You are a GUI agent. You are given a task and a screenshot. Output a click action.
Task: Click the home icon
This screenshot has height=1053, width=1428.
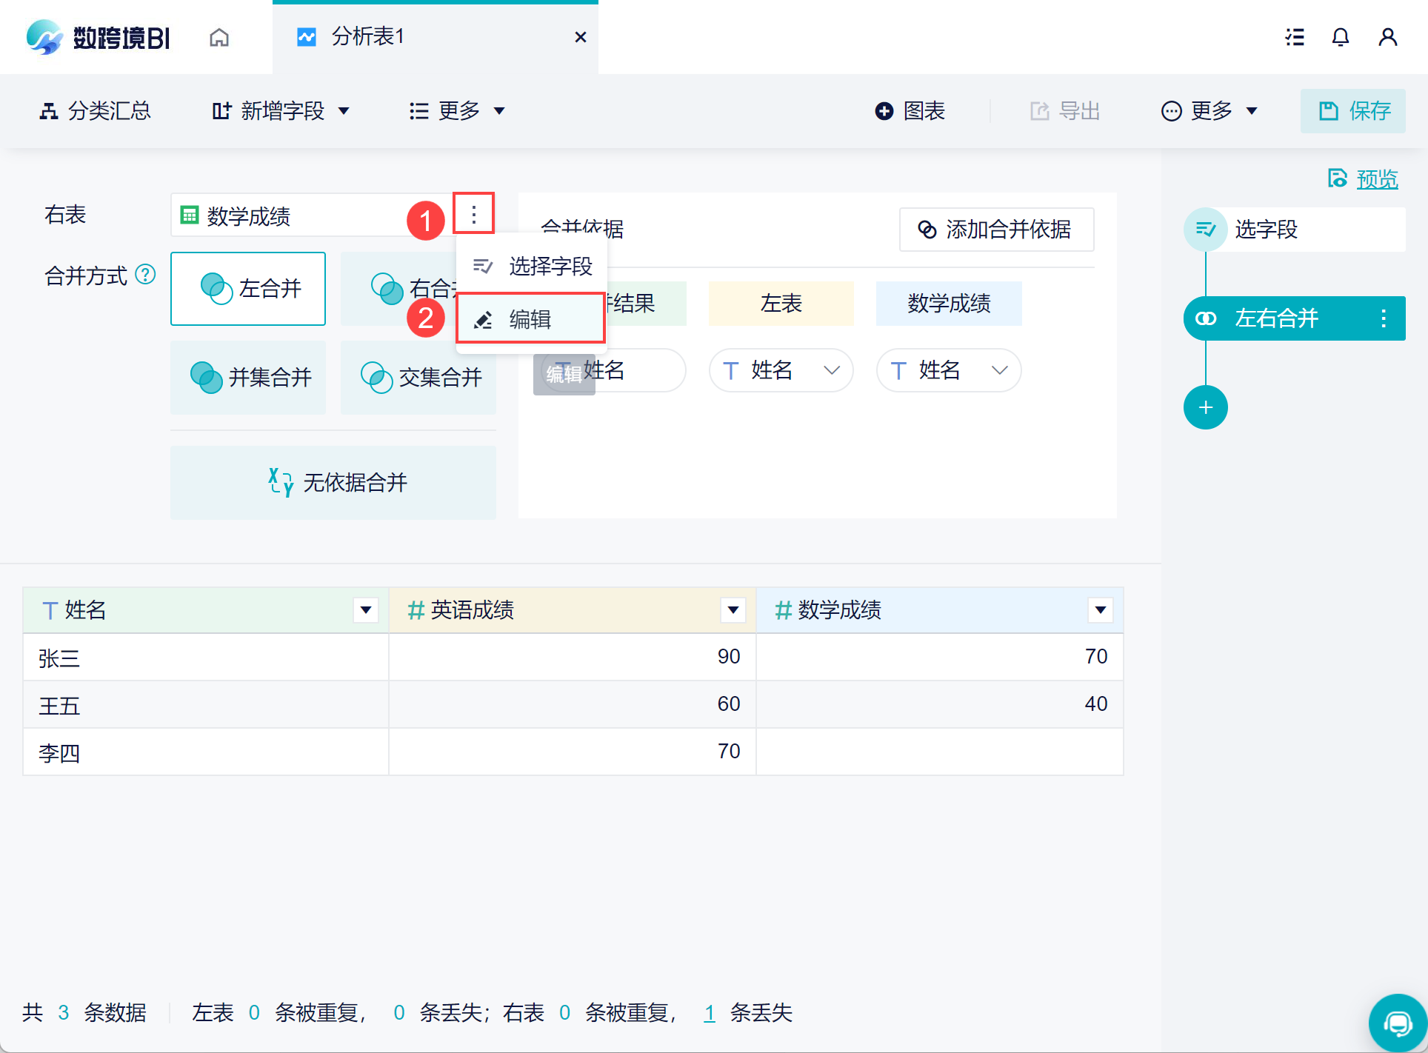[218, 37]
